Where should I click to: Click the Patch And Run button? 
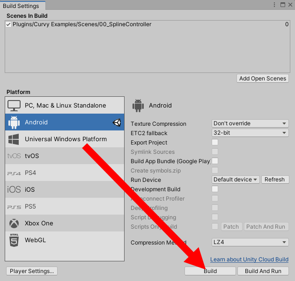point(266,227)
